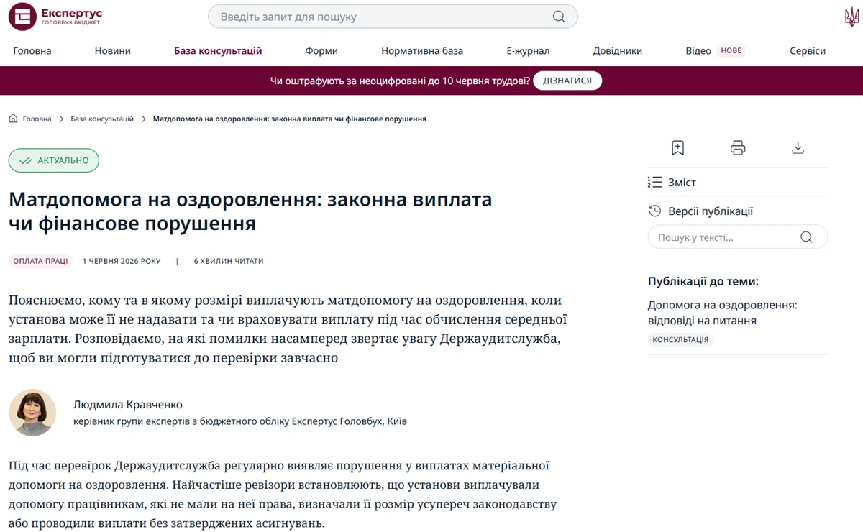Click the АКТУАЛЬНО status badge
863x532 pixels.
54,160
